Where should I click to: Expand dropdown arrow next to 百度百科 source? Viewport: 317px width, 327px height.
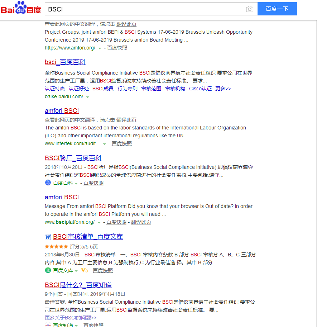[76, 184]
